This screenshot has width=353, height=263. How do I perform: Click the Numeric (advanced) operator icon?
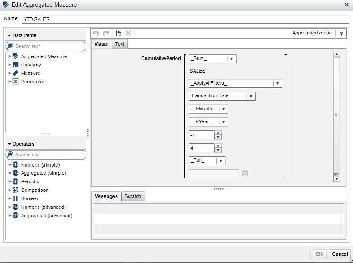tap(16, 207)
